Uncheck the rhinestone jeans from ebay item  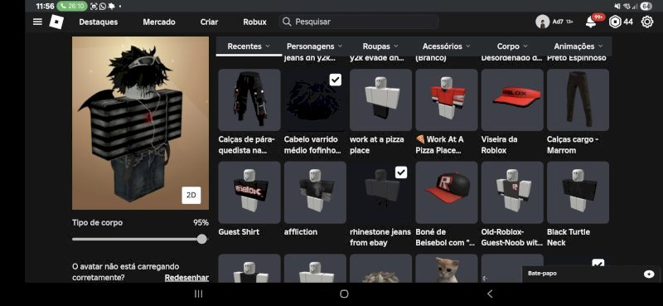pyautogui.click(x=401, y=172)
